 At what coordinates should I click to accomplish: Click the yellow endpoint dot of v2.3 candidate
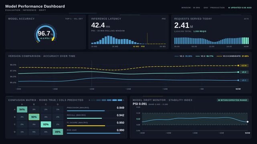click(238, 66)
